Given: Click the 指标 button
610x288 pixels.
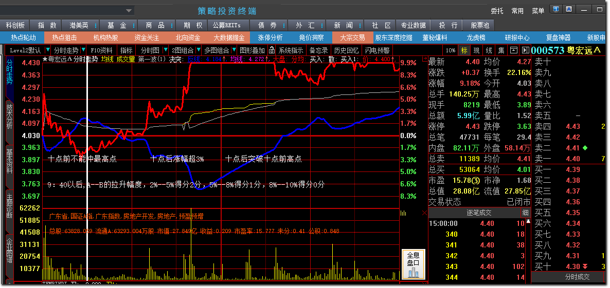Looking at the screenshot, I should click(127, 50).
